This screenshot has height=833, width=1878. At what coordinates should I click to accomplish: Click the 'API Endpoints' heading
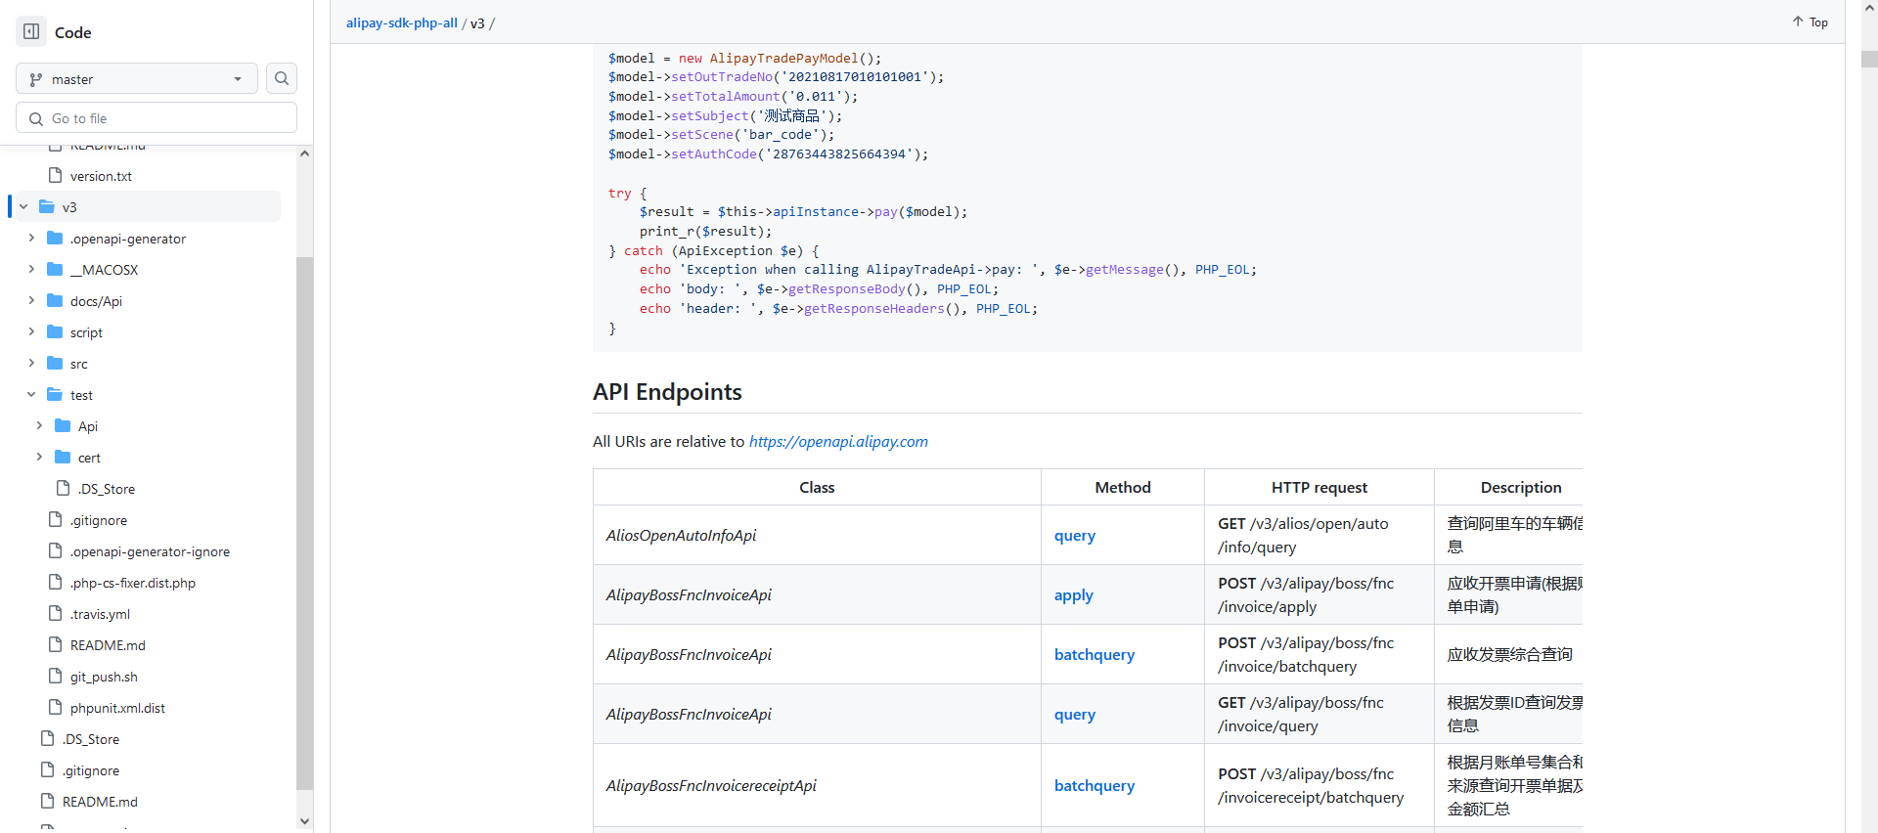click(x=667, y=391)
